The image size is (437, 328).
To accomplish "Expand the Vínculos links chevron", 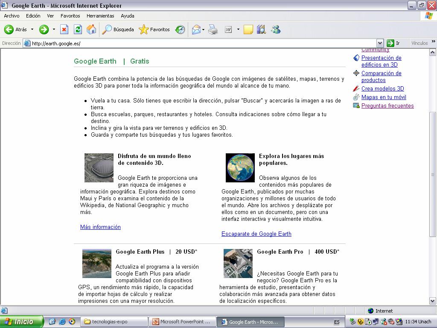I will tap(434, 41).
